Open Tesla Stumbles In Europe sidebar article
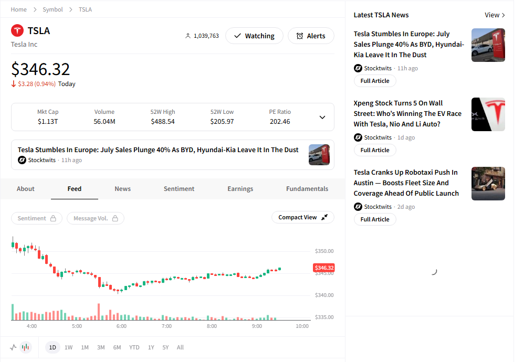 click(x=408, y=45)
